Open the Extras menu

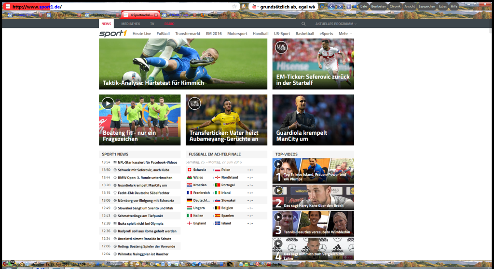point(443,6)
